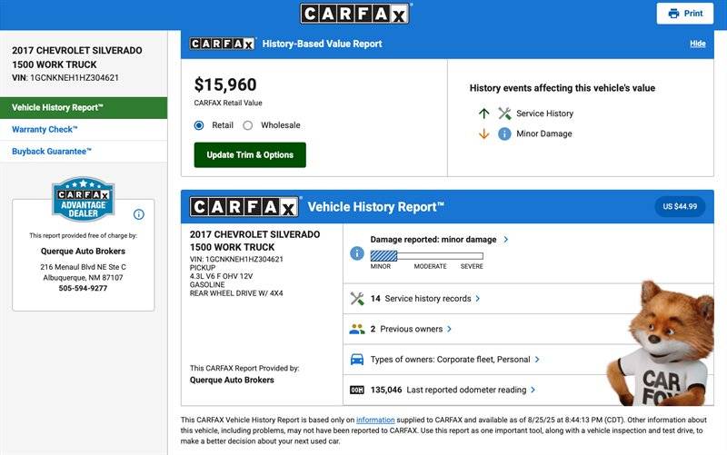Image resolution: width=727 pixels, height=455 pixels.
Task: Select the Retail value radio button
Action: pos(199,125)
